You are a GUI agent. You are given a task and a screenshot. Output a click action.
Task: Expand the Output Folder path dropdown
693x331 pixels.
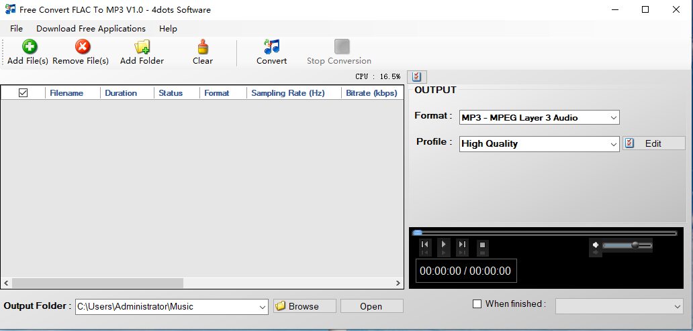[x=263, y=307]
